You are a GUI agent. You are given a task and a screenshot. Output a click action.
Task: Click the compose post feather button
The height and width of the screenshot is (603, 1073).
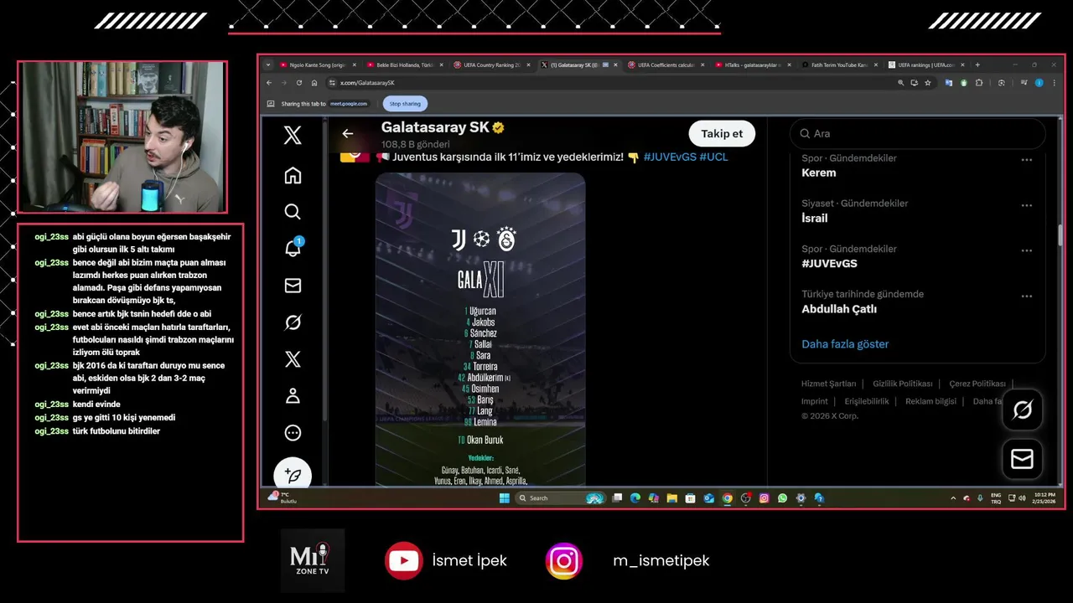[293, 475]
